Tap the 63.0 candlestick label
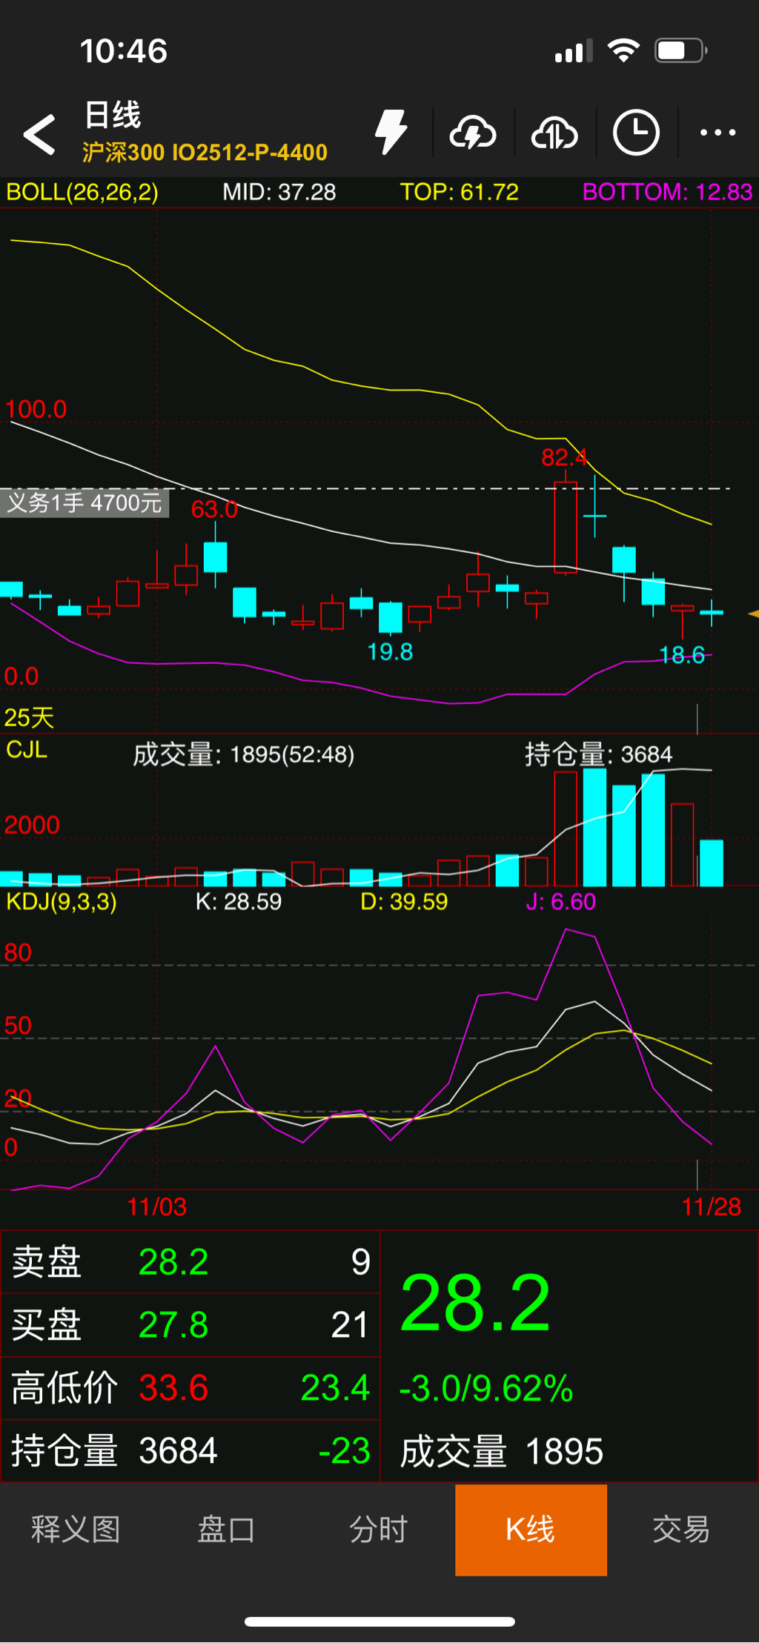Image resolution: width=759 pixels, height=1643 pixels. point(214,509)
